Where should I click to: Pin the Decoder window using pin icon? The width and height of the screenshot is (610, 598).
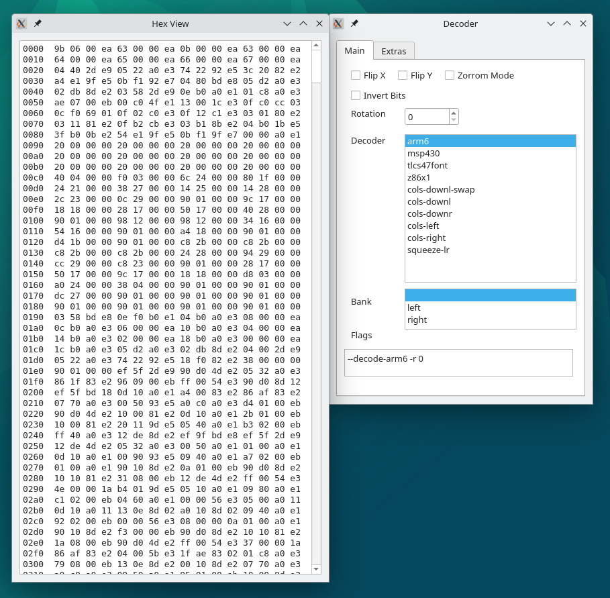tap(354, 23)
